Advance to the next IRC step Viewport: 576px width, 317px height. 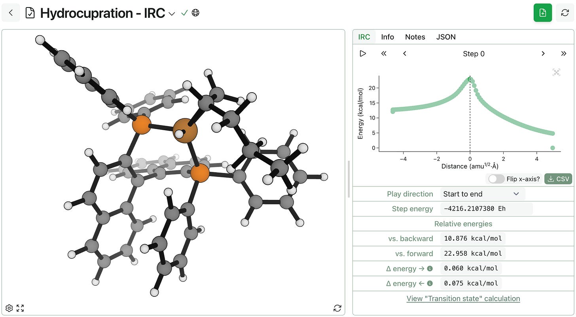[x=543, y=53]
